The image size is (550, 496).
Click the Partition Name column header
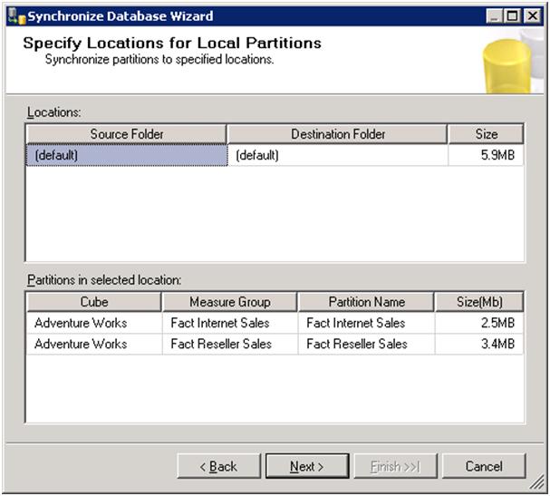(366, 302)
